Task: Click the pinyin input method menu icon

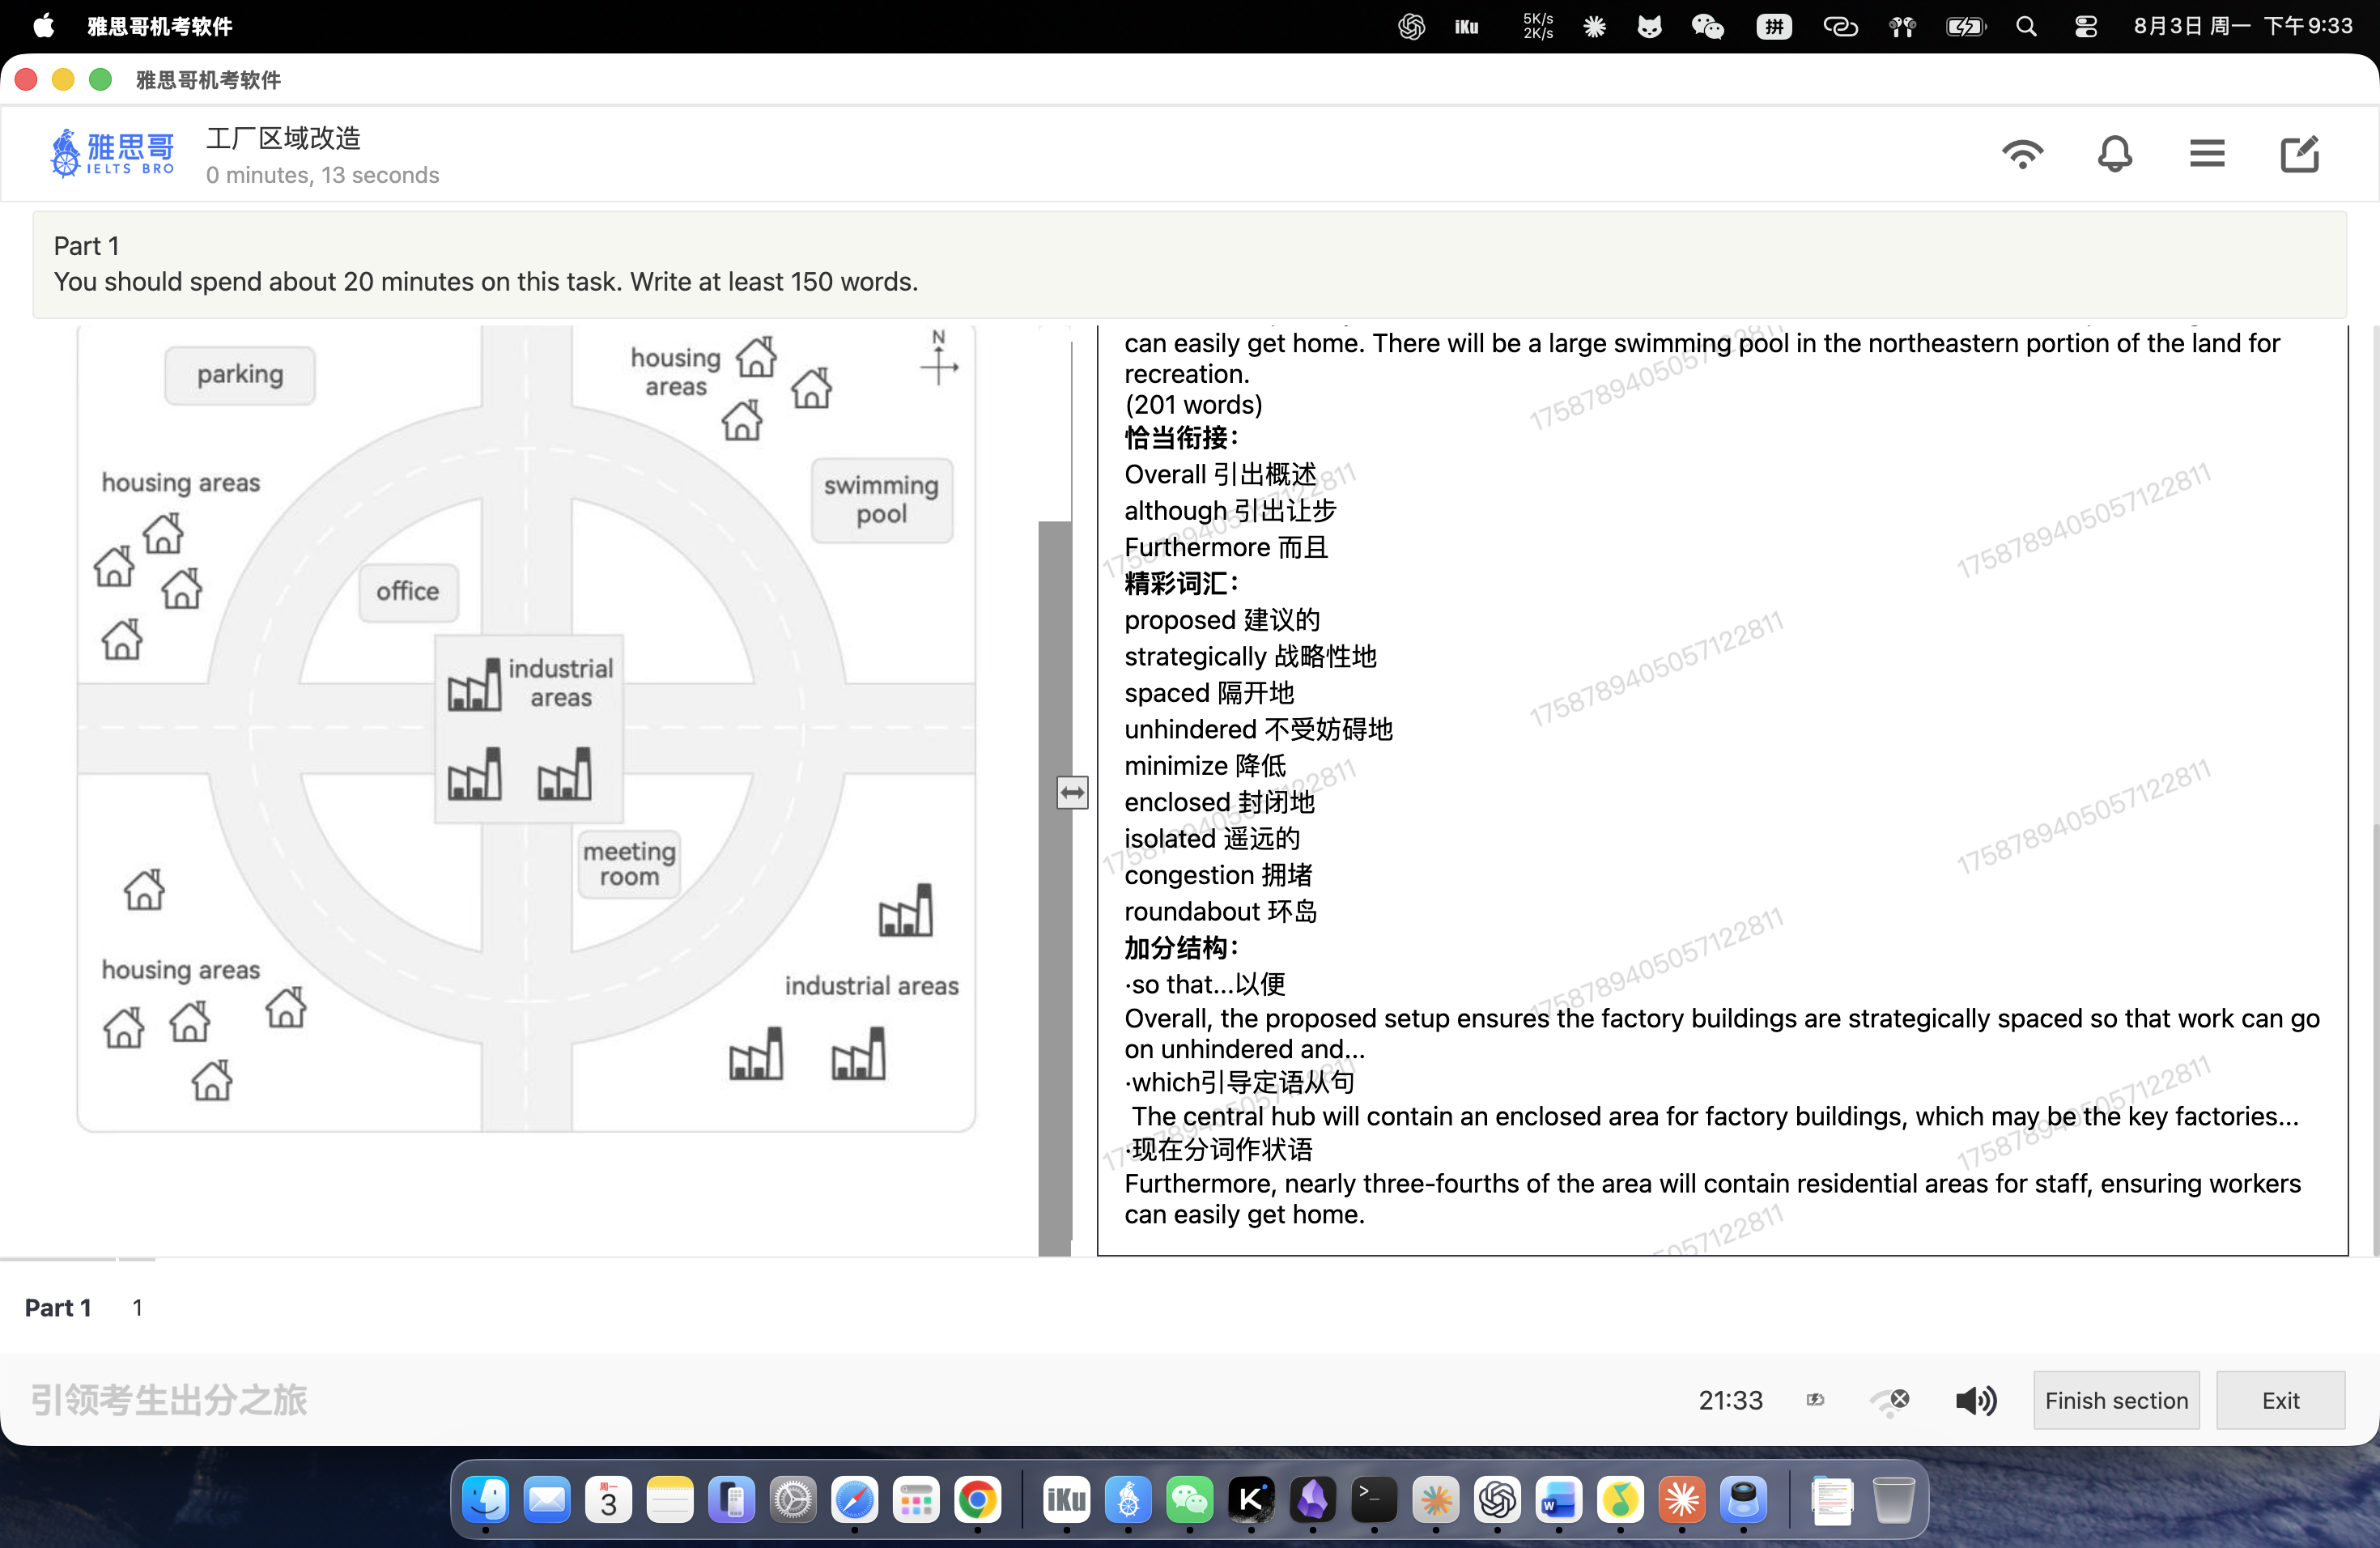Action: 1774,26
